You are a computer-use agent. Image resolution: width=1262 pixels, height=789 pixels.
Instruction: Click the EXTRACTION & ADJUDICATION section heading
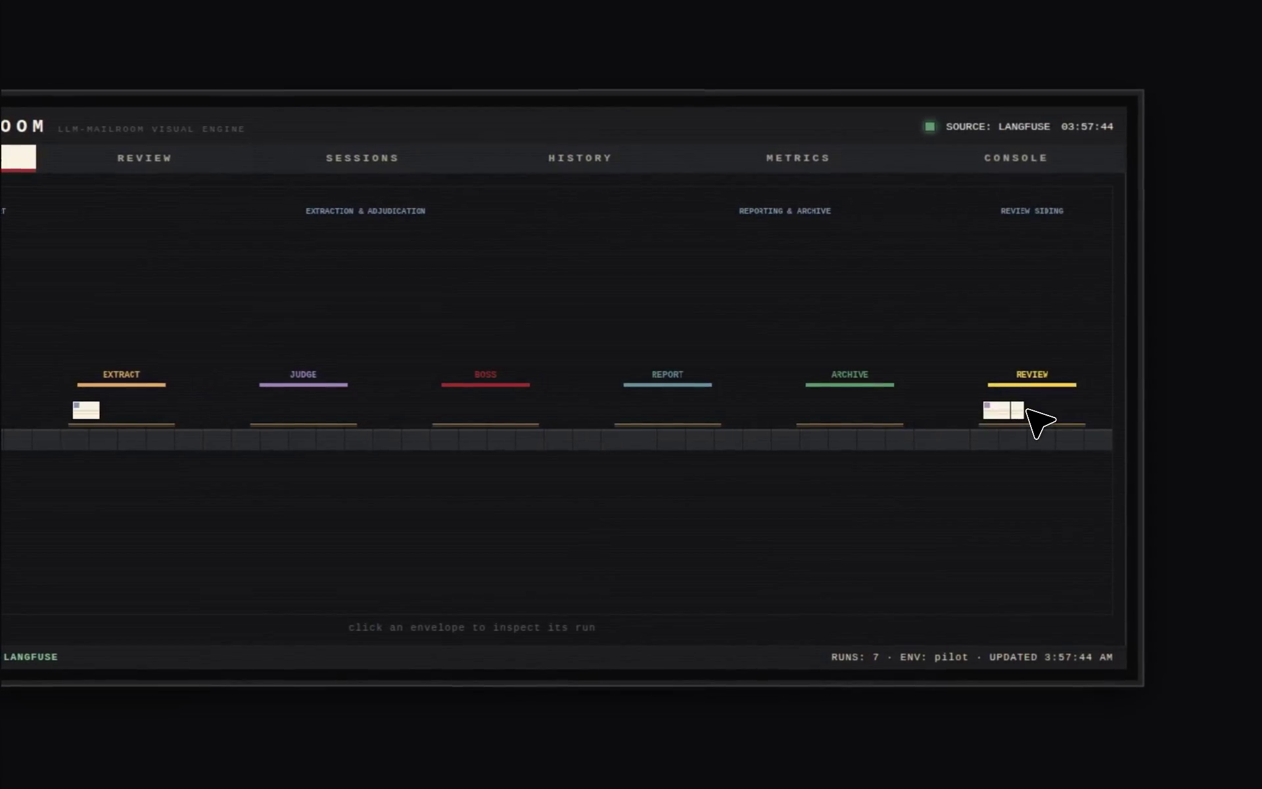click(x=365, y=211)
